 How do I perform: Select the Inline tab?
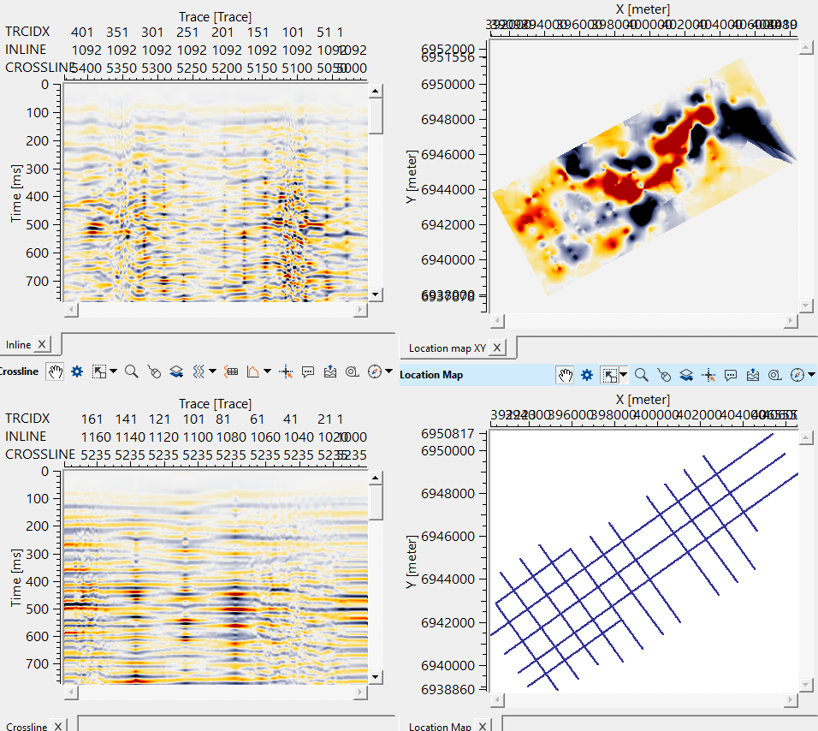coord(18,345)
